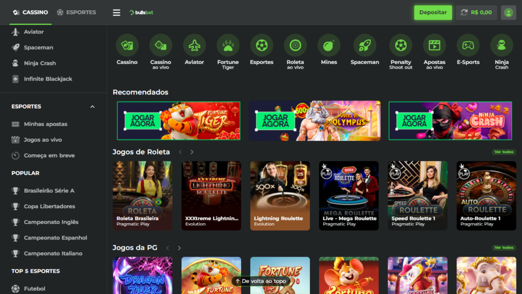Click Jogar Agora on Ninja Crash banner
This screenshot has height=294, width=522.
click(x=414, y=121)
